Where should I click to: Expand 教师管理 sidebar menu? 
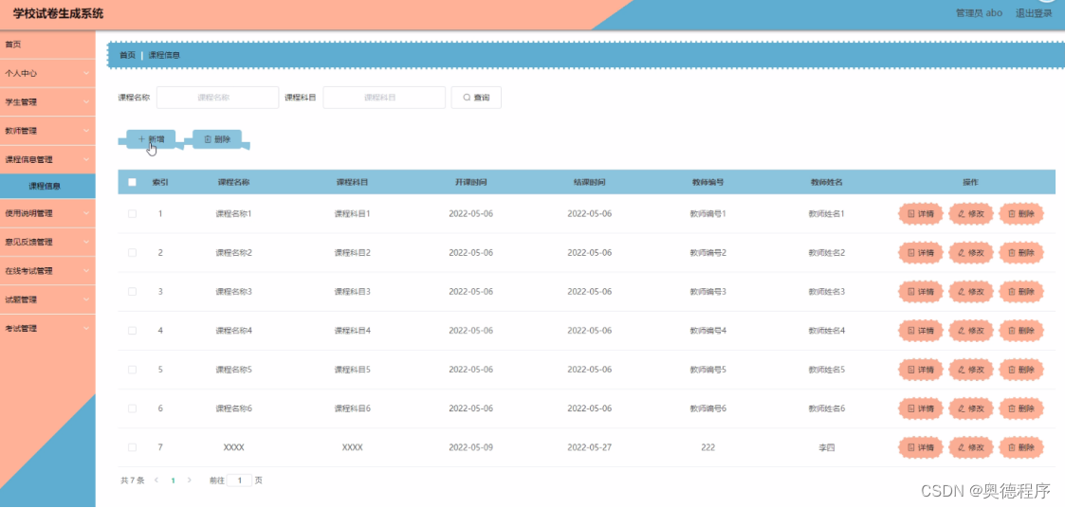click(47, 131)
